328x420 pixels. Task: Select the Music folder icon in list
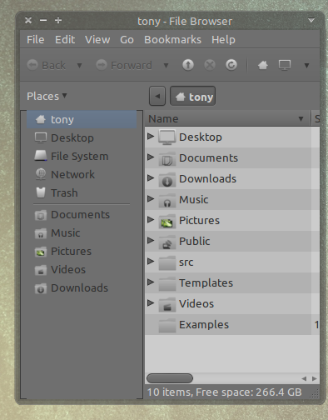click(167, 200)
